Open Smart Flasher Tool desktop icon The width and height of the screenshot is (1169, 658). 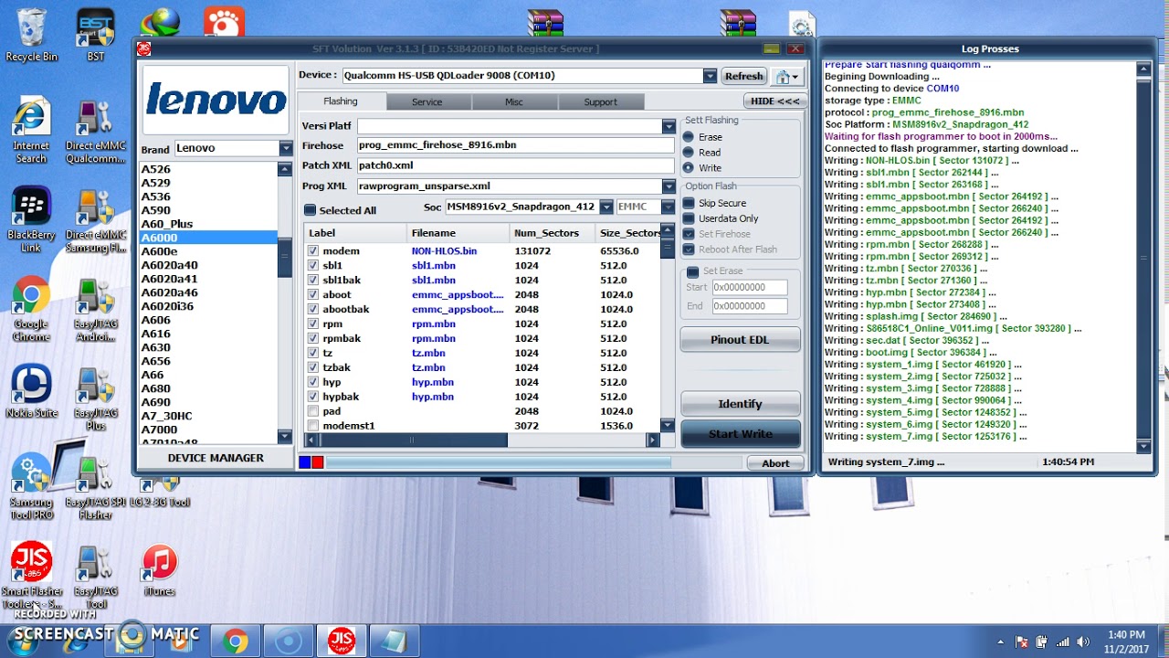click(31, 576)
